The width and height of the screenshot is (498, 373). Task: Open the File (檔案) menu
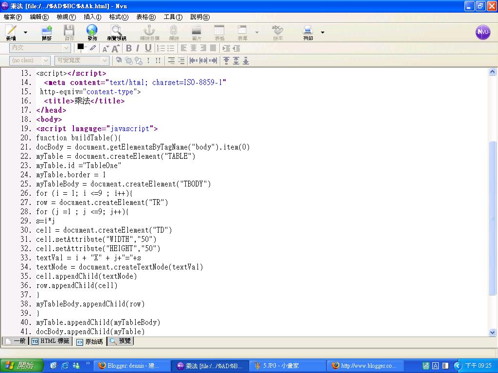(x=13, y=17)
